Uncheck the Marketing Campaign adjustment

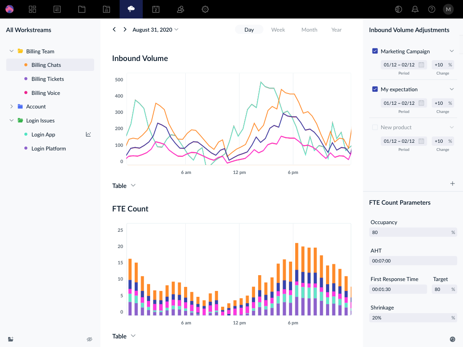pos(375,51)
